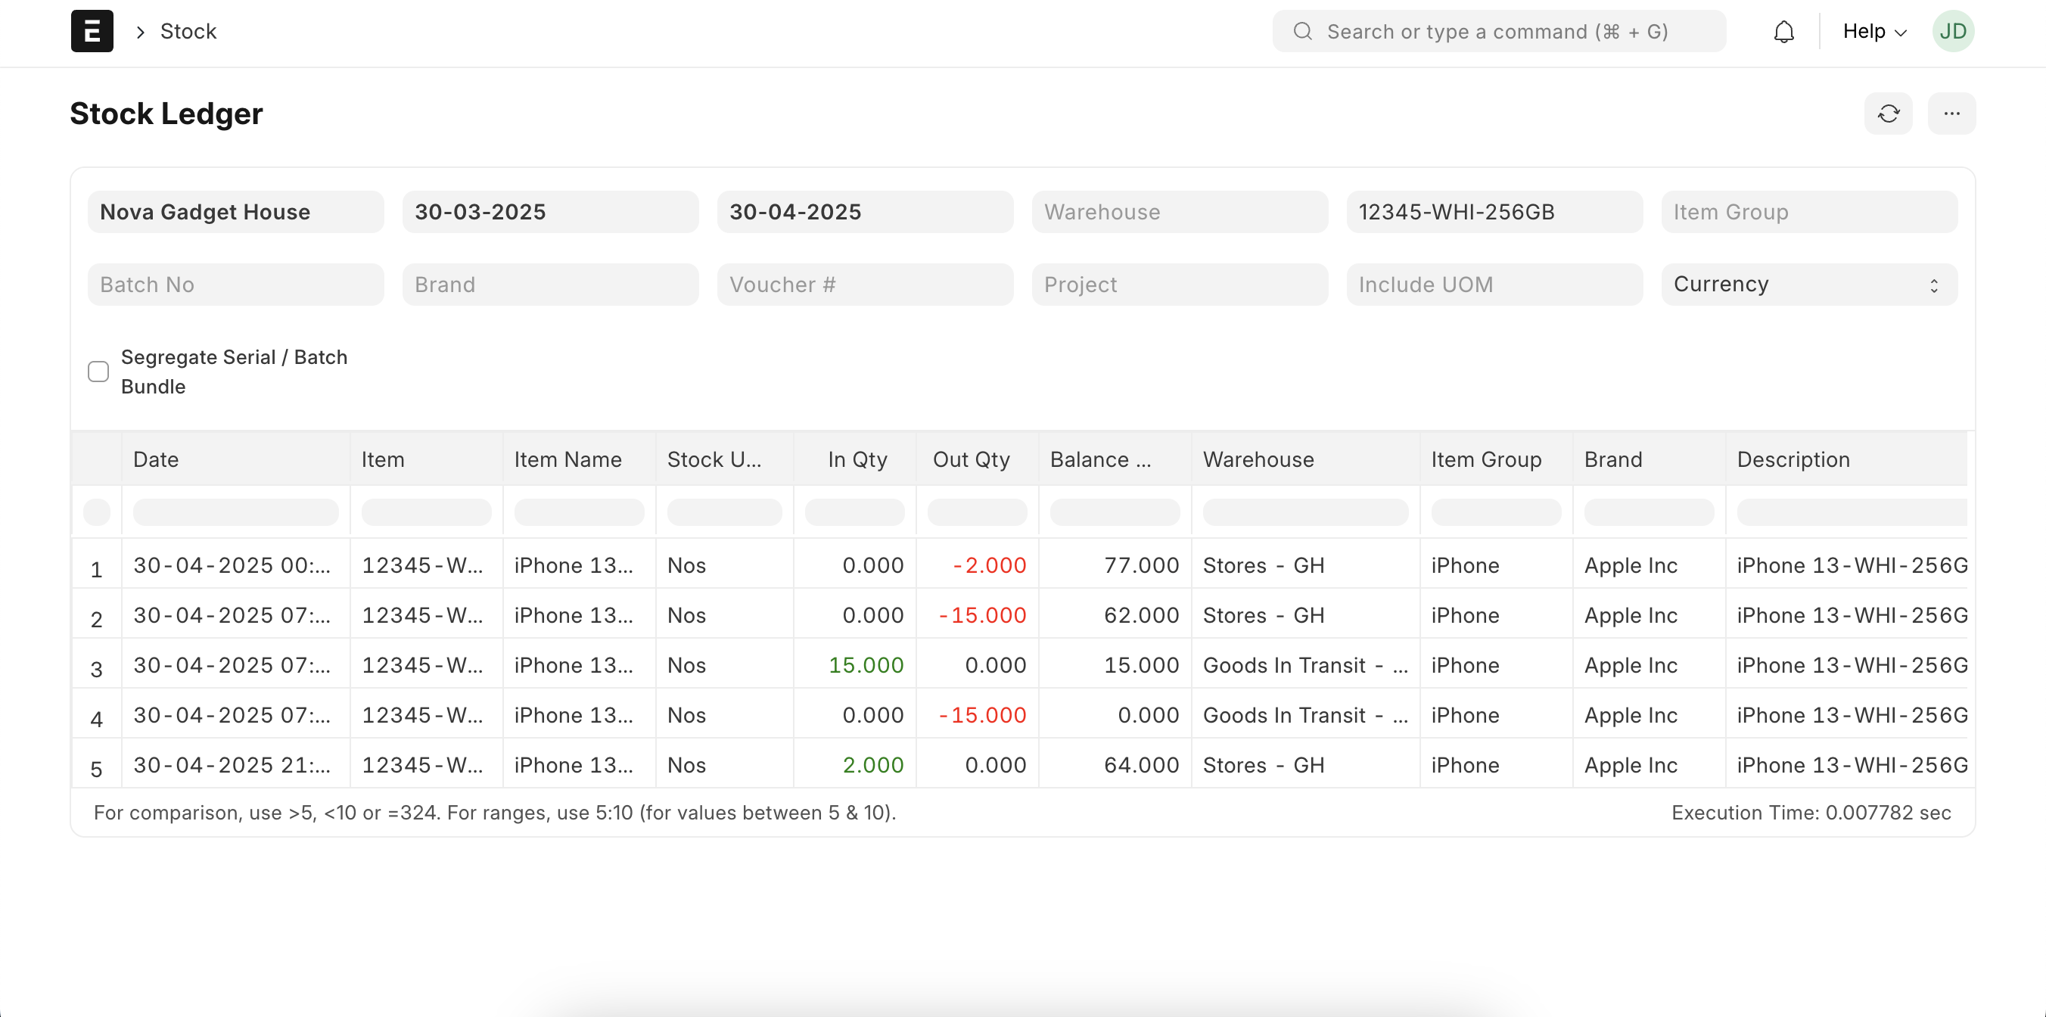This screenshot has width=2046, height=1017.
Task: Click the Brand column header
Action: coord(1649,459)
